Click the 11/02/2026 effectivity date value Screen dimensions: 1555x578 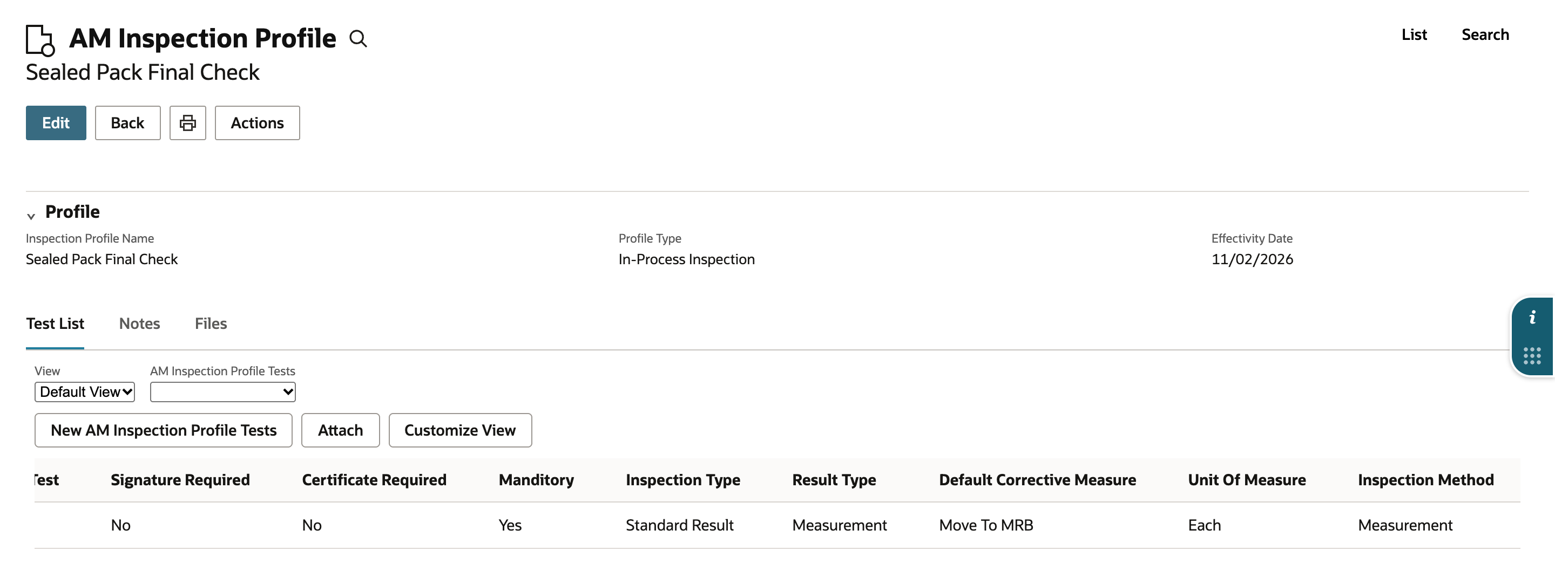[1252, 259]
